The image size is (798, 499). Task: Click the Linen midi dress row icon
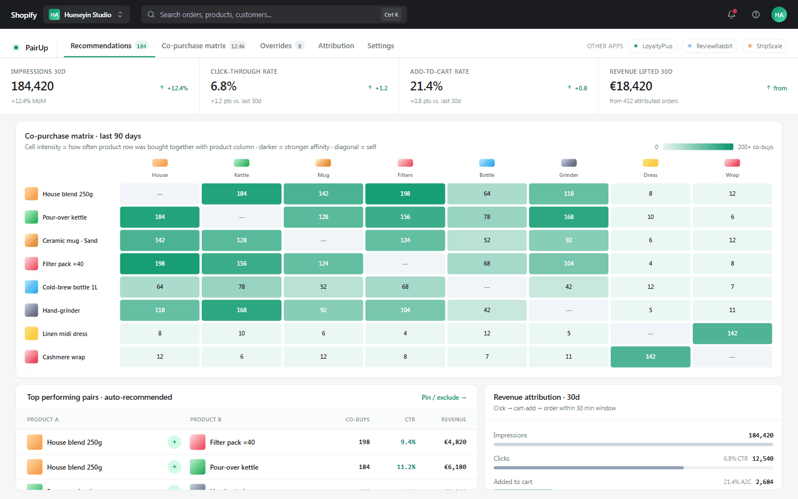pyautogui.click(x=32, y=334)
